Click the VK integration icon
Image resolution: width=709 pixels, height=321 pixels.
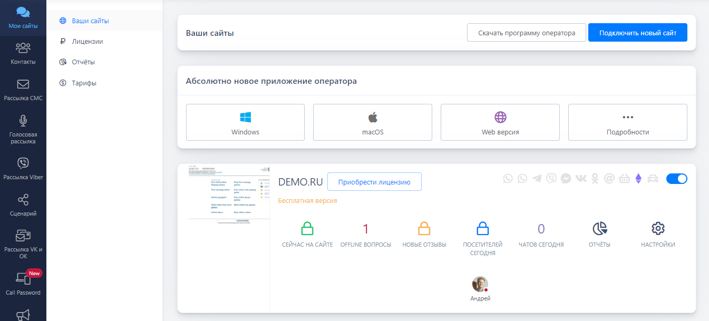[x=580, y=179]
